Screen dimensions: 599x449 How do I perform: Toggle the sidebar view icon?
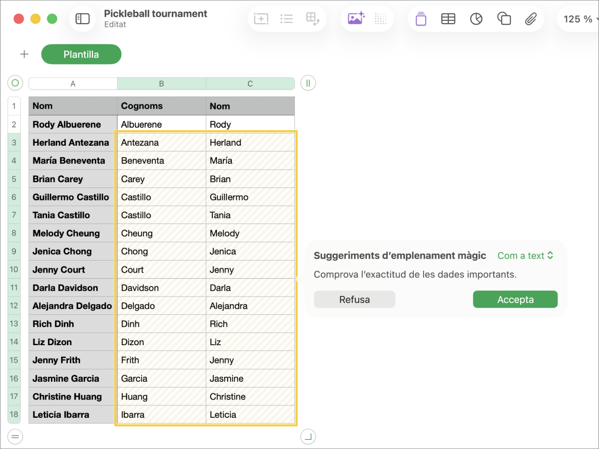click(x=83, y=19)
